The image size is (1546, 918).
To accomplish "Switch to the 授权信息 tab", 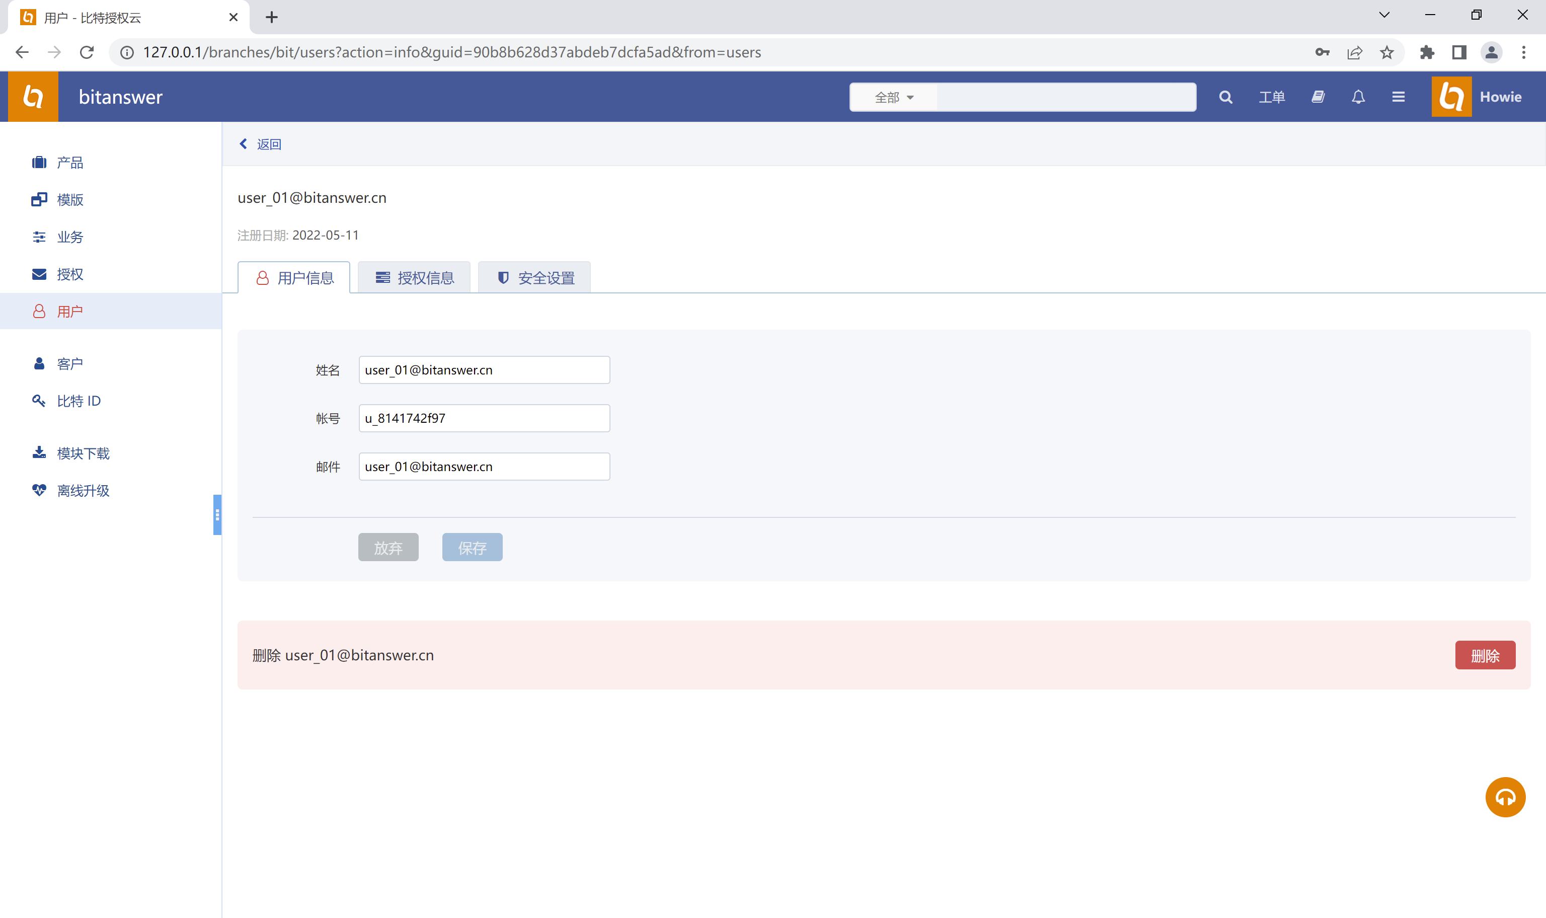I will coord(414,278).
